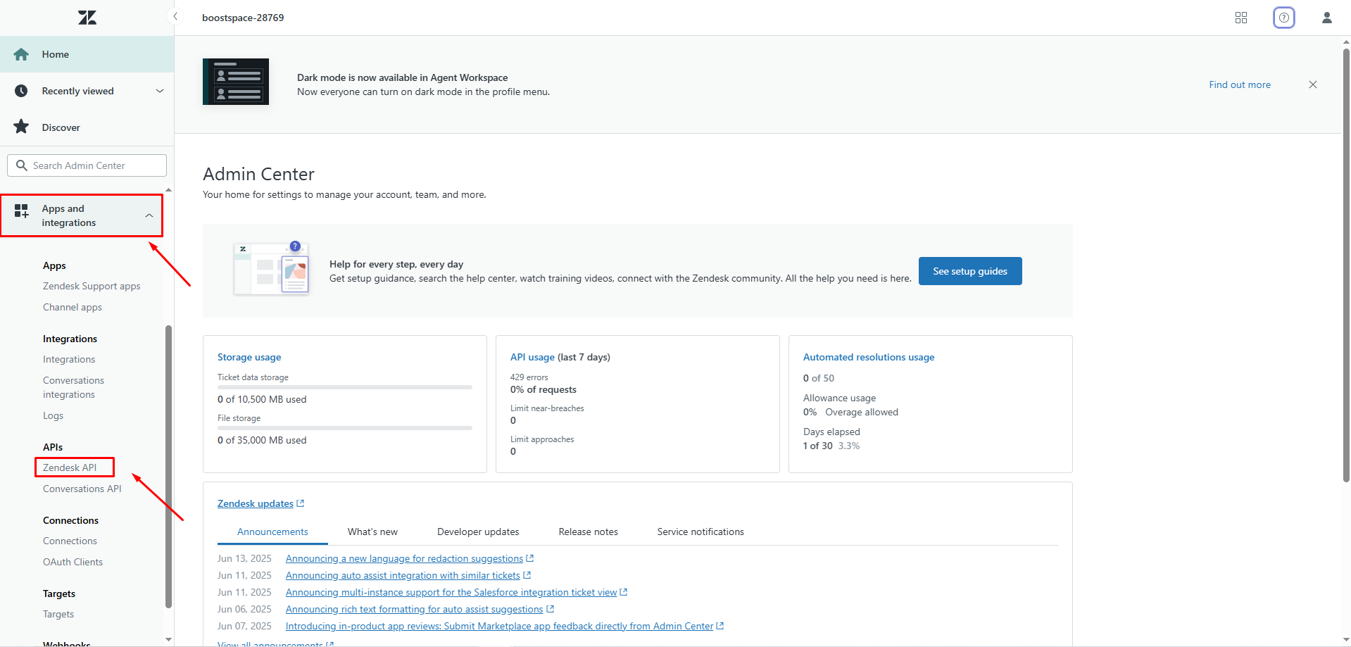Focus the Search Admin Center field
This screenshot has height=647, width=1351.
click(x=87, y=165)
